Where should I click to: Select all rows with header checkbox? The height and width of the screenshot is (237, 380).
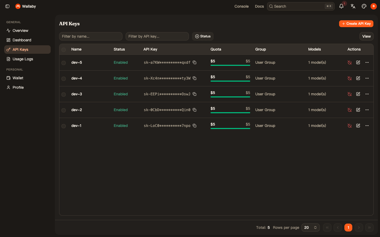(x=64, y=50)
